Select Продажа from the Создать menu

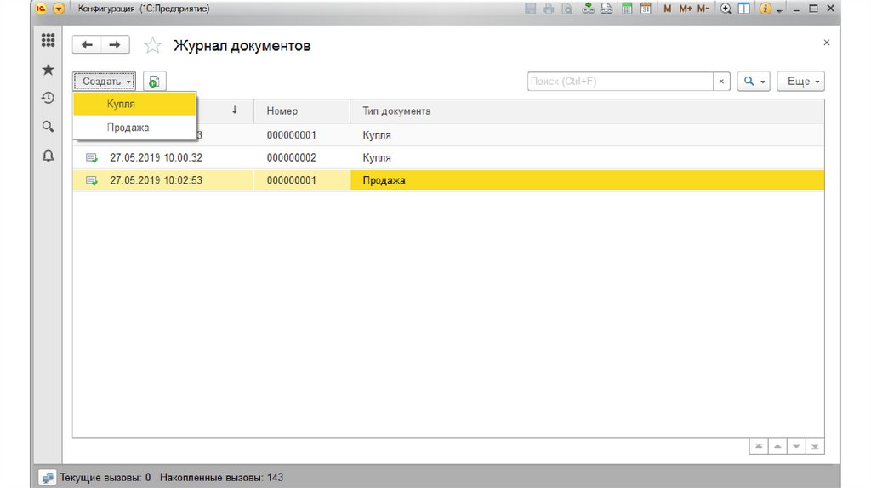[134, 128]
